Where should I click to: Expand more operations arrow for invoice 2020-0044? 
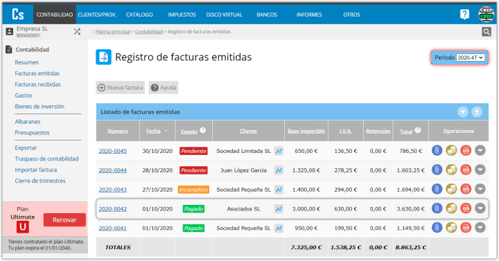(x=480, y=170)
